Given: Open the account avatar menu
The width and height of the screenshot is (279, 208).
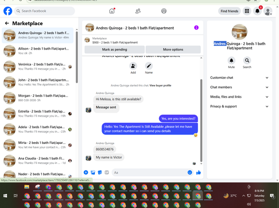Looking at the screenshot, I should click(268, 11).
